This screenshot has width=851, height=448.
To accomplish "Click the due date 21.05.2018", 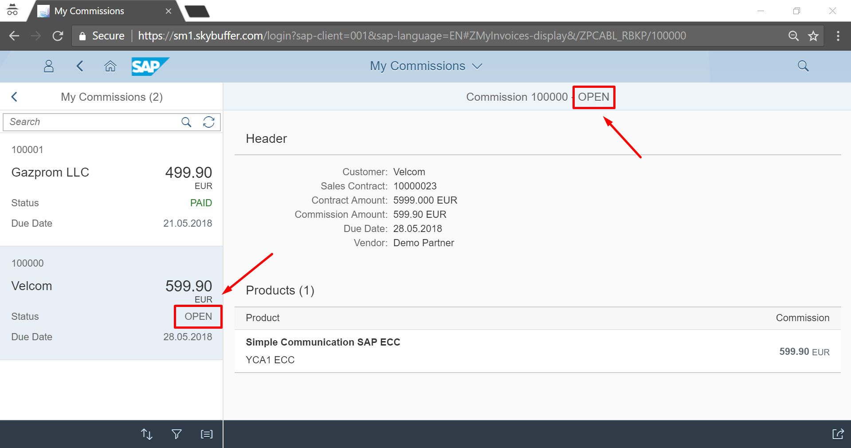I will [x=188, y=224].
